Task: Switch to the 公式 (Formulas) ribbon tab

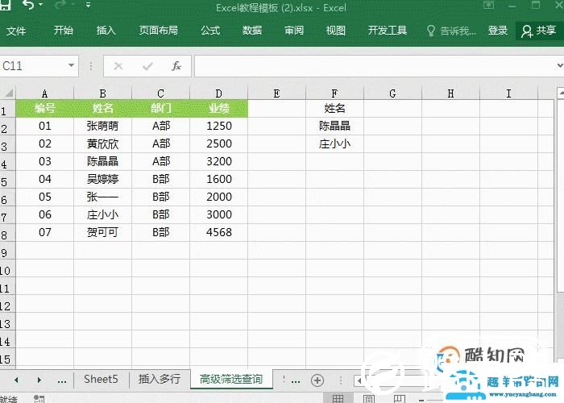Action: 210,31
